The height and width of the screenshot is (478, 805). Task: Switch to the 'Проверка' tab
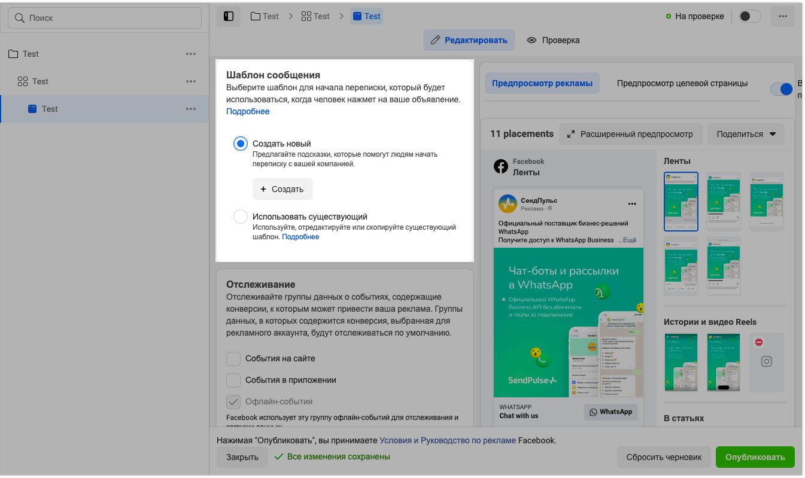point(553,40)
